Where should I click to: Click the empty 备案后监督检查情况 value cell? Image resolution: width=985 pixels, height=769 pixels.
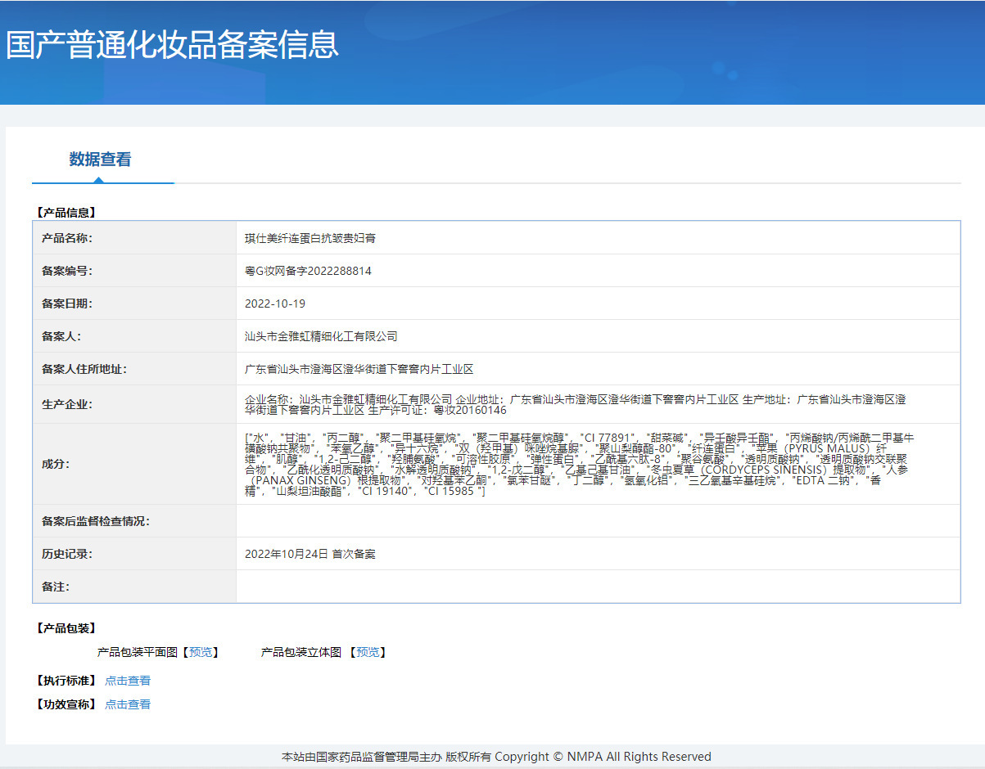pos(598,521)
